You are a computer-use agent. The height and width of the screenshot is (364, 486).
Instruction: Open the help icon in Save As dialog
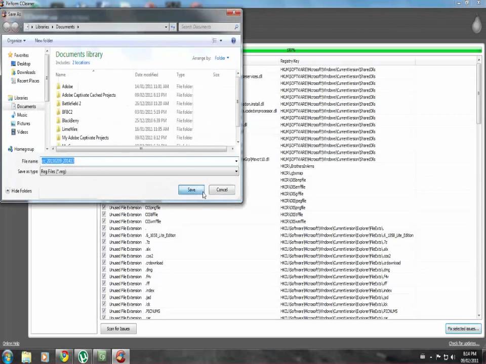click(x=233, y=40)
